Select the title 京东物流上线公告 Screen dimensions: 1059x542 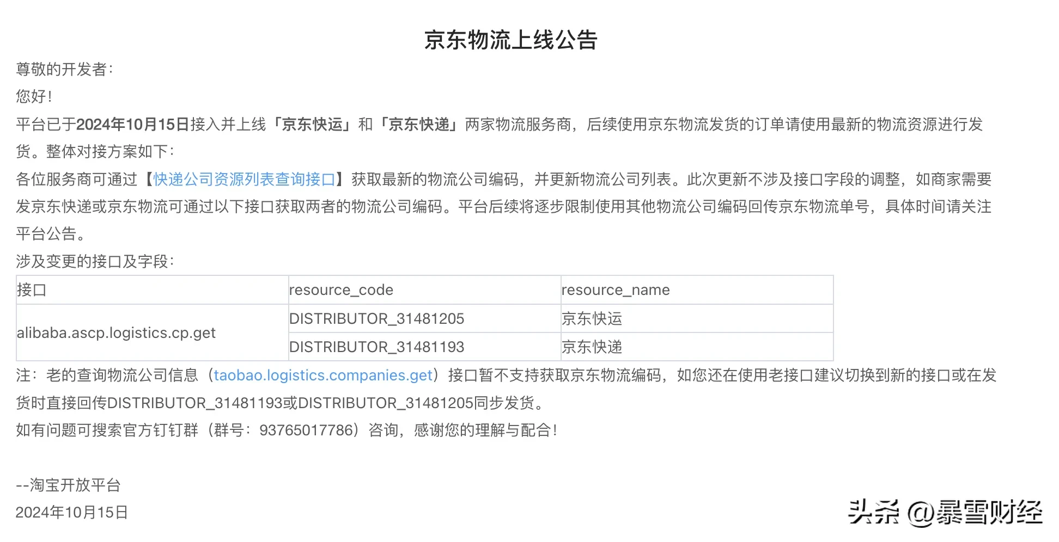511,40
